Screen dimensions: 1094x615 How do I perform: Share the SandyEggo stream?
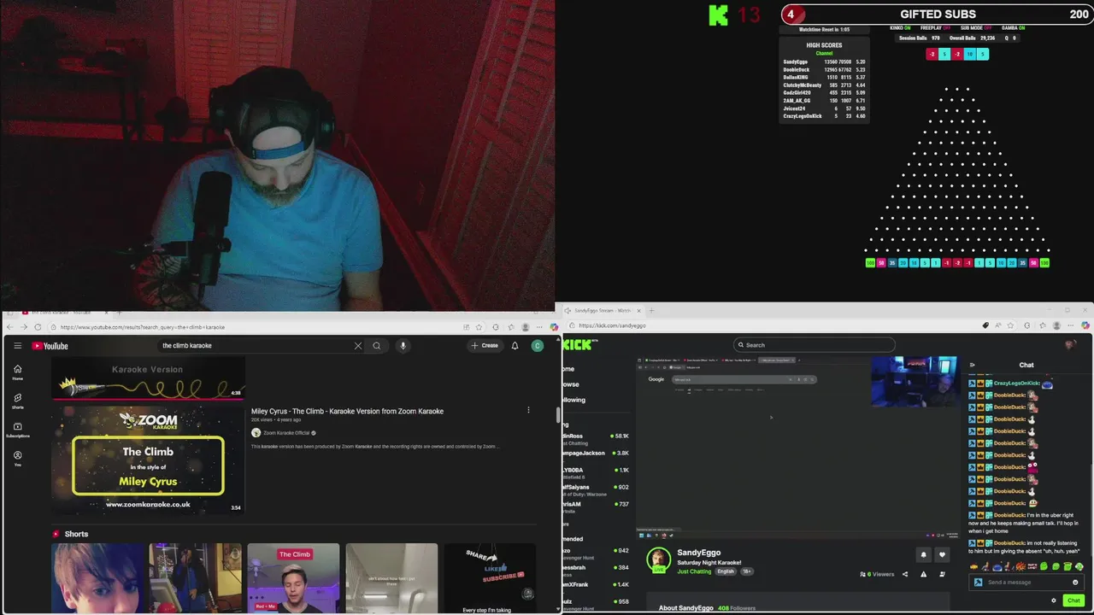pyautogui.click(x=905, y=574)
